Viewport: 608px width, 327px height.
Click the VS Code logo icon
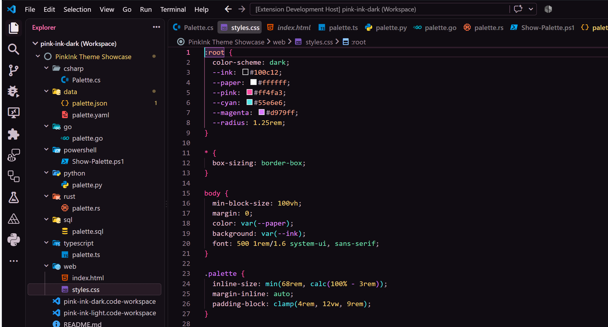click(11, 9)
